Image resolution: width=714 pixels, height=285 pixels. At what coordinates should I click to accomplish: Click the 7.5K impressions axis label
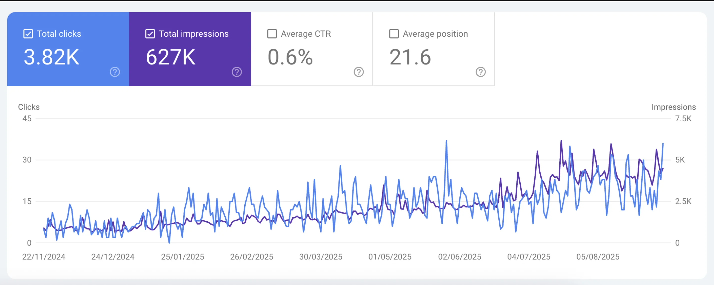pos(683,119)
